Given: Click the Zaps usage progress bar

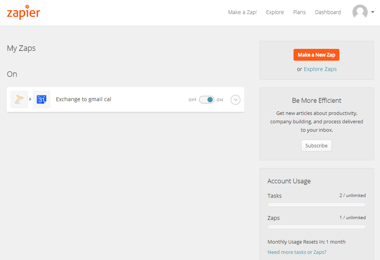Looking at the screenshot, I should click(316, 227).
